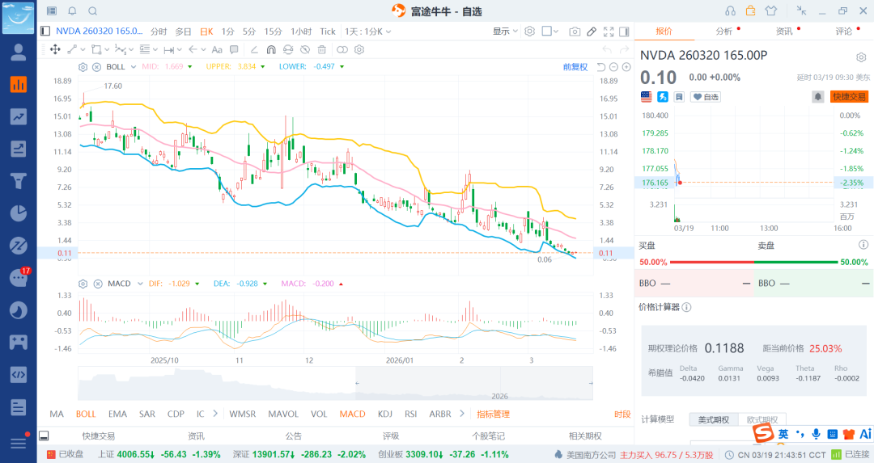This screenshot has height=463, width=874.
Task: Click the search magnifier in title bar
Action: pos(92,11)
